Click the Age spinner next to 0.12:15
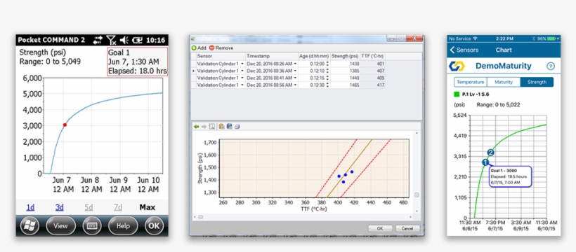 327,78
